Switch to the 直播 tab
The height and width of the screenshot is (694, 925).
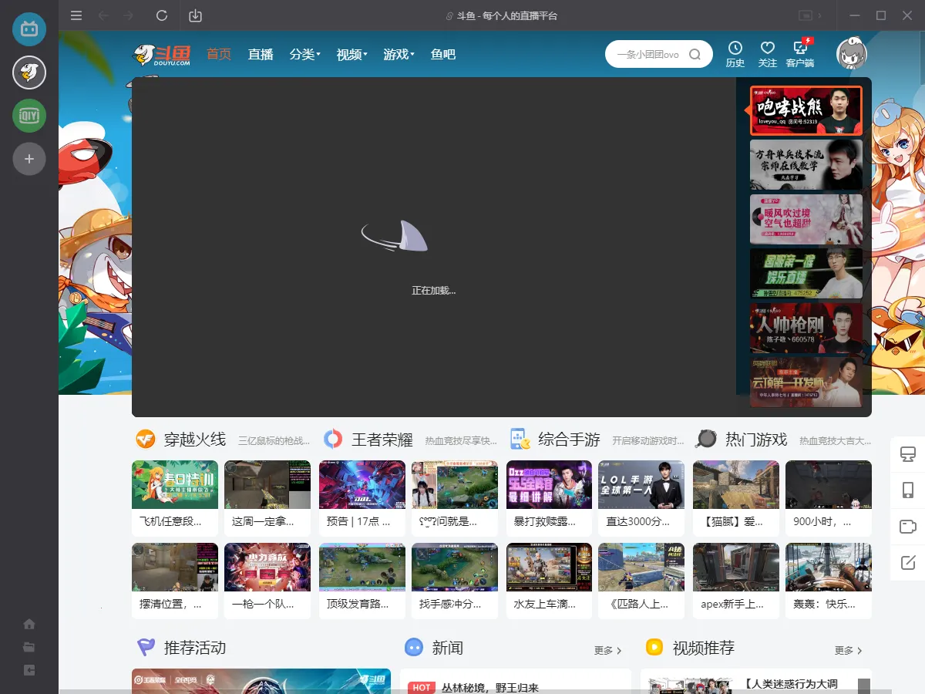tap(261, 55)
